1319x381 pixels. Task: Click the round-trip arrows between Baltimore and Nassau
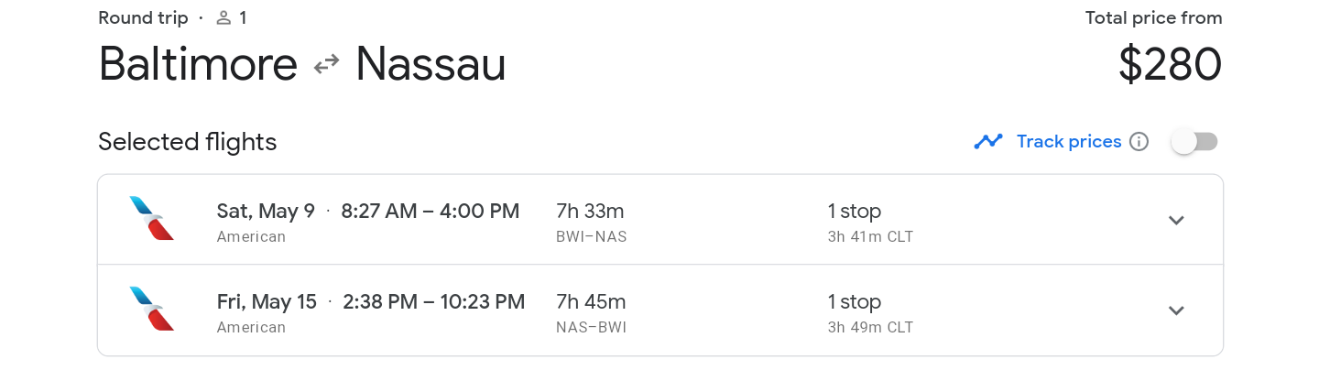326,64
